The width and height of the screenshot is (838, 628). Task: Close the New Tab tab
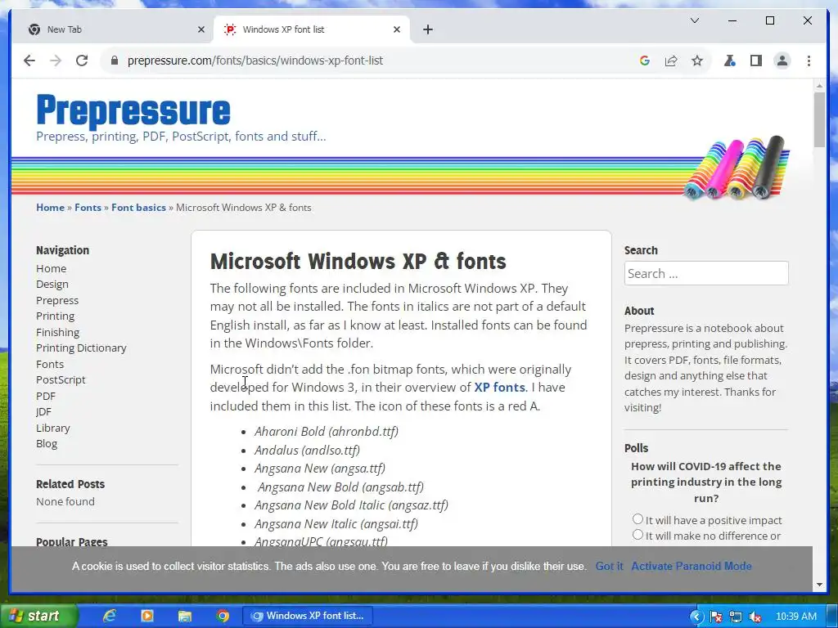click(x=201, y=29)
